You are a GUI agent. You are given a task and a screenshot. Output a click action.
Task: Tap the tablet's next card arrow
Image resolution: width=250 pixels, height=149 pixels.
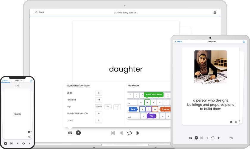(219, 138)
